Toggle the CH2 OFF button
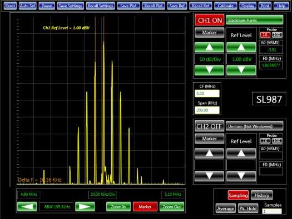The height and width of the screenshot is (219, 292). click(x=210, y=126)
